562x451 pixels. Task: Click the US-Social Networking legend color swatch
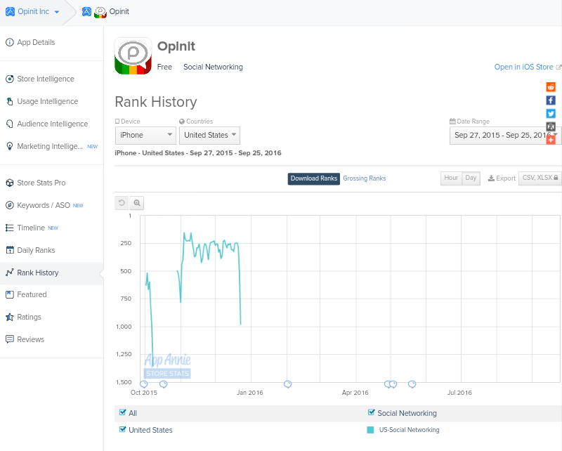coord(370,430)
